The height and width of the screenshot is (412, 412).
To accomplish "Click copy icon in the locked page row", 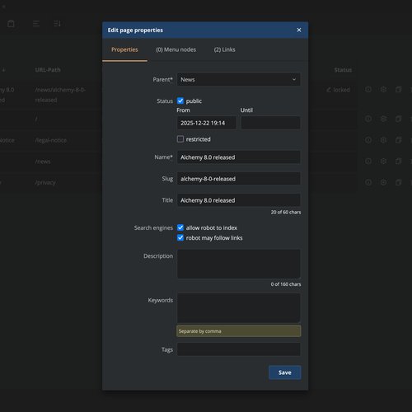I will point(398,90).
